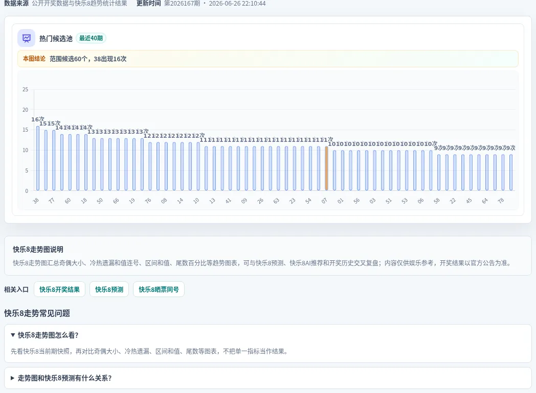Click the x-axis label 50
This screenshot has height=393, width=536.
click(x=100, y=201)
